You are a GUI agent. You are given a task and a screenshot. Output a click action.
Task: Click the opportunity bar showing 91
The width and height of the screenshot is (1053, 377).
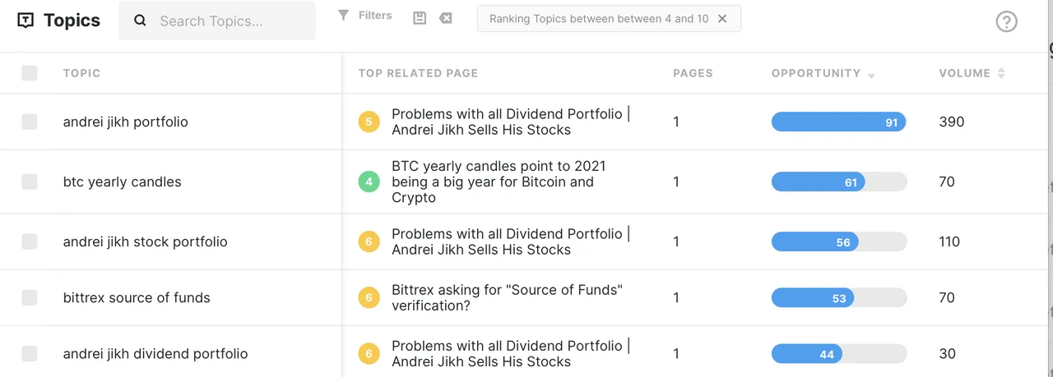click(839, 122)
